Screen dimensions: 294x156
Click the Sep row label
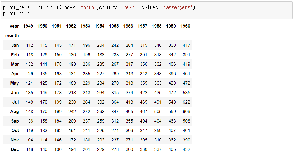point(15,121)
